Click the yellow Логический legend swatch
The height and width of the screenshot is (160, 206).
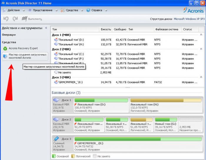click(73, 156)
